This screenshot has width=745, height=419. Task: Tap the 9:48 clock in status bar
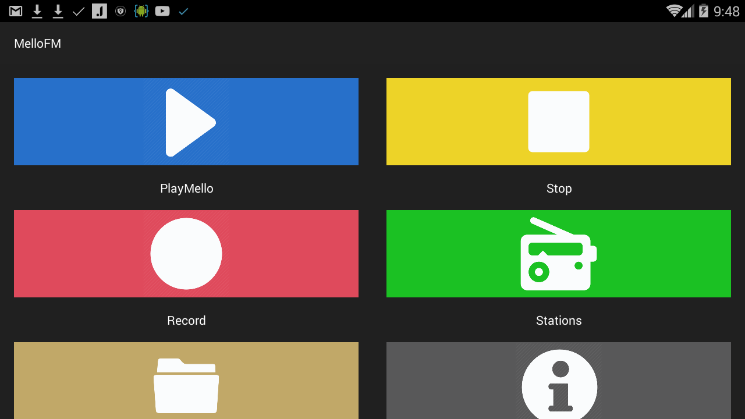(x=726, y=11)
